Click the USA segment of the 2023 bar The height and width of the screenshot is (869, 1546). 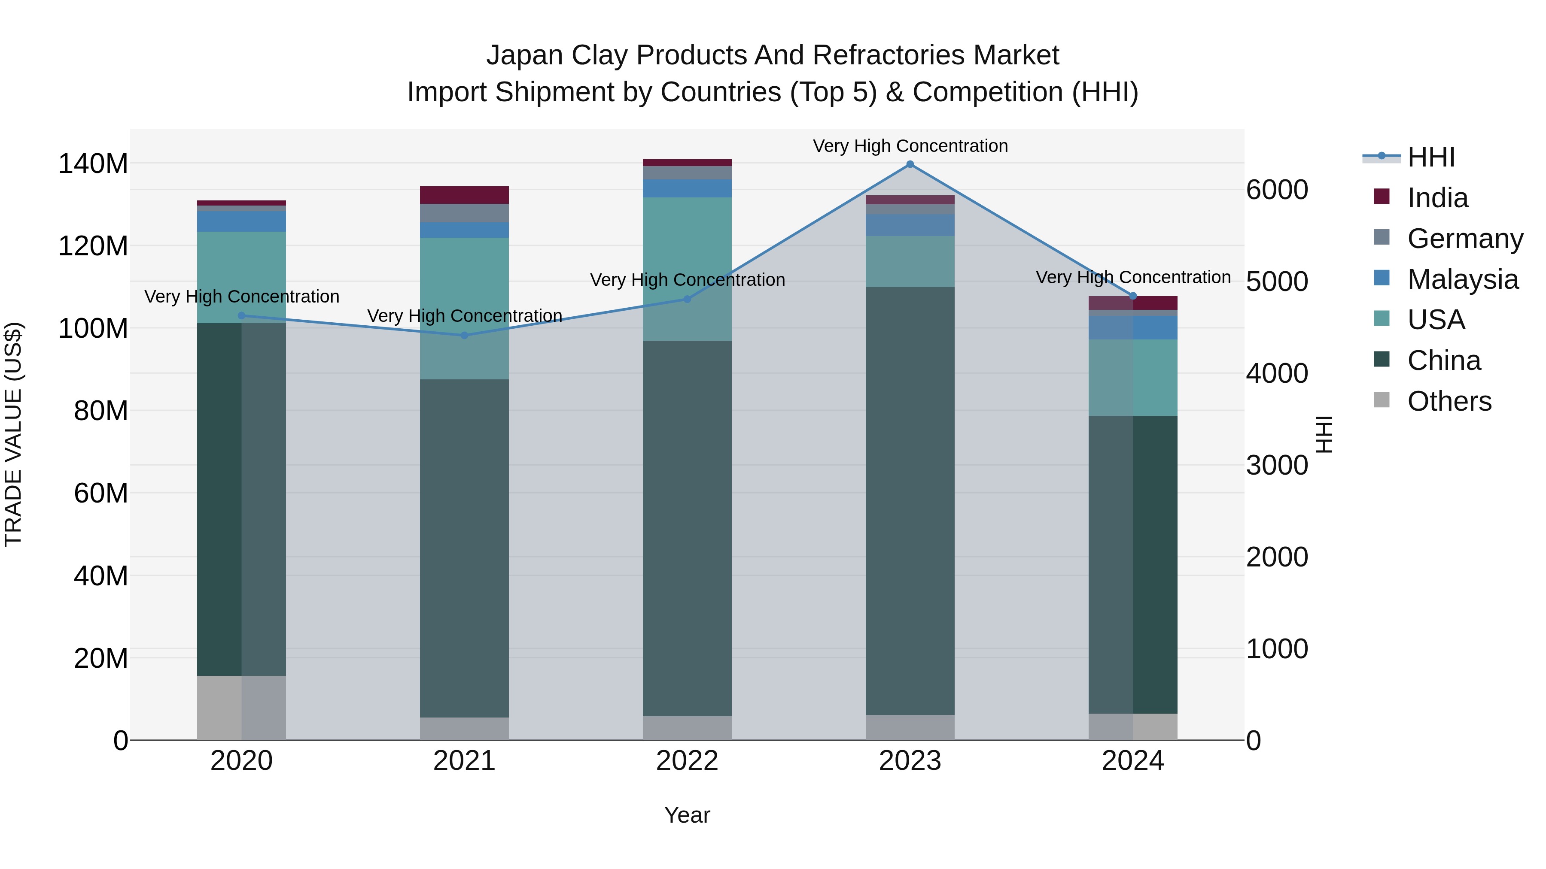[910, 261]
